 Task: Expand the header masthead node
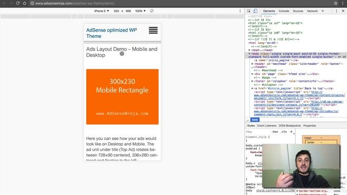coord(252,64)
